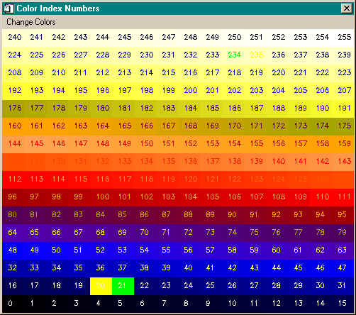
Task: Select the yellow color swatch 20
Action: point(101,286)
